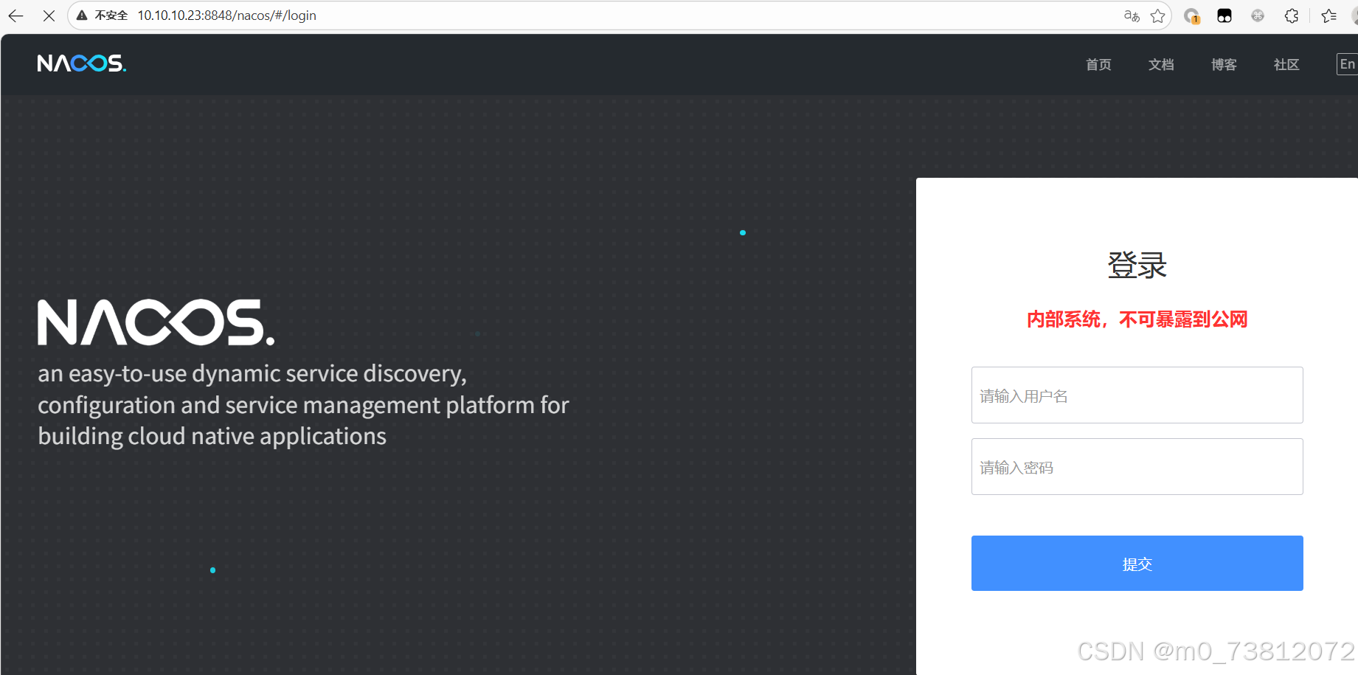Open the not-secure warning icon in address bar
Viewport: 1358px width, 675px height.
point(82,15)
